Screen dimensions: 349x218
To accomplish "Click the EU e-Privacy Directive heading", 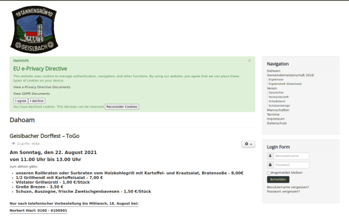I will [40, 69].
